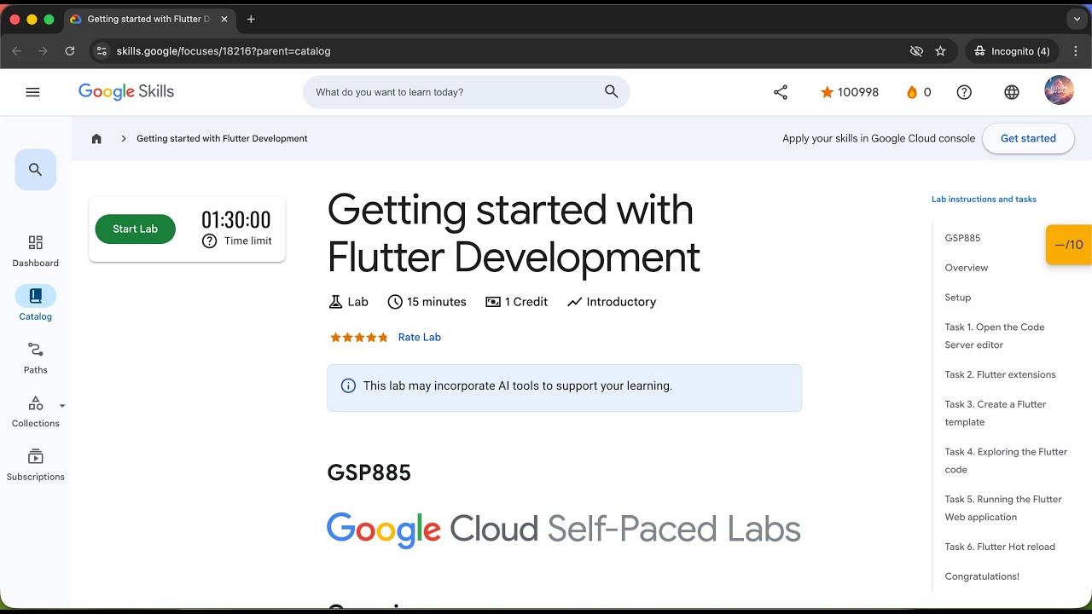This screenshot has width=1092, height=614.
Task: Click the info icon in AI tools notice
Action: pos(348,385)
